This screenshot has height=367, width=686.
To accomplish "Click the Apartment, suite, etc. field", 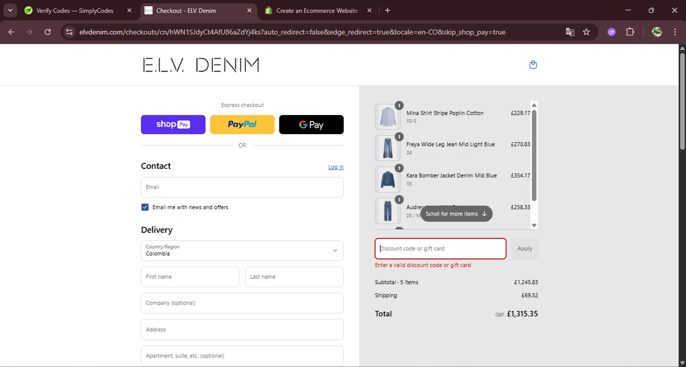I will 242,356.
